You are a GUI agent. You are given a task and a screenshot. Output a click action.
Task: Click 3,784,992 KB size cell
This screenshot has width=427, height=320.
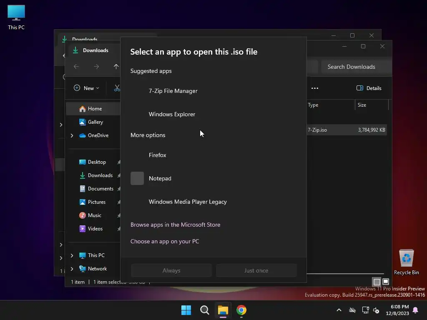click(x=372, y=130)
